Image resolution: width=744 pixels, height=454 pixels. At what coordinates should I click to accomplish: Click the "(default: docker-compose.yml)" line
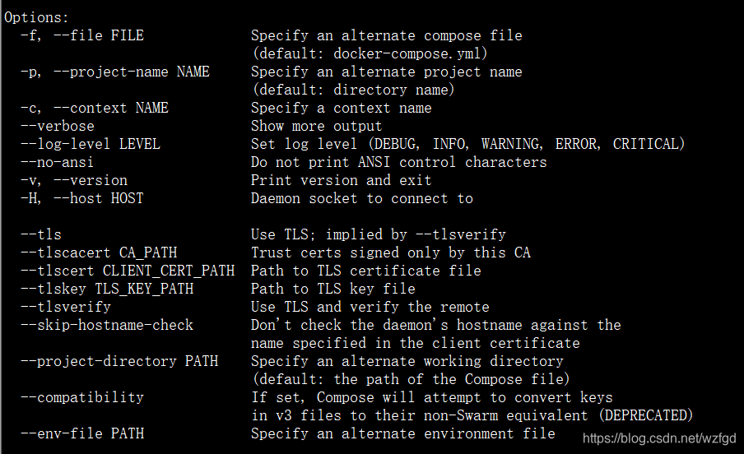coord(370,53)
